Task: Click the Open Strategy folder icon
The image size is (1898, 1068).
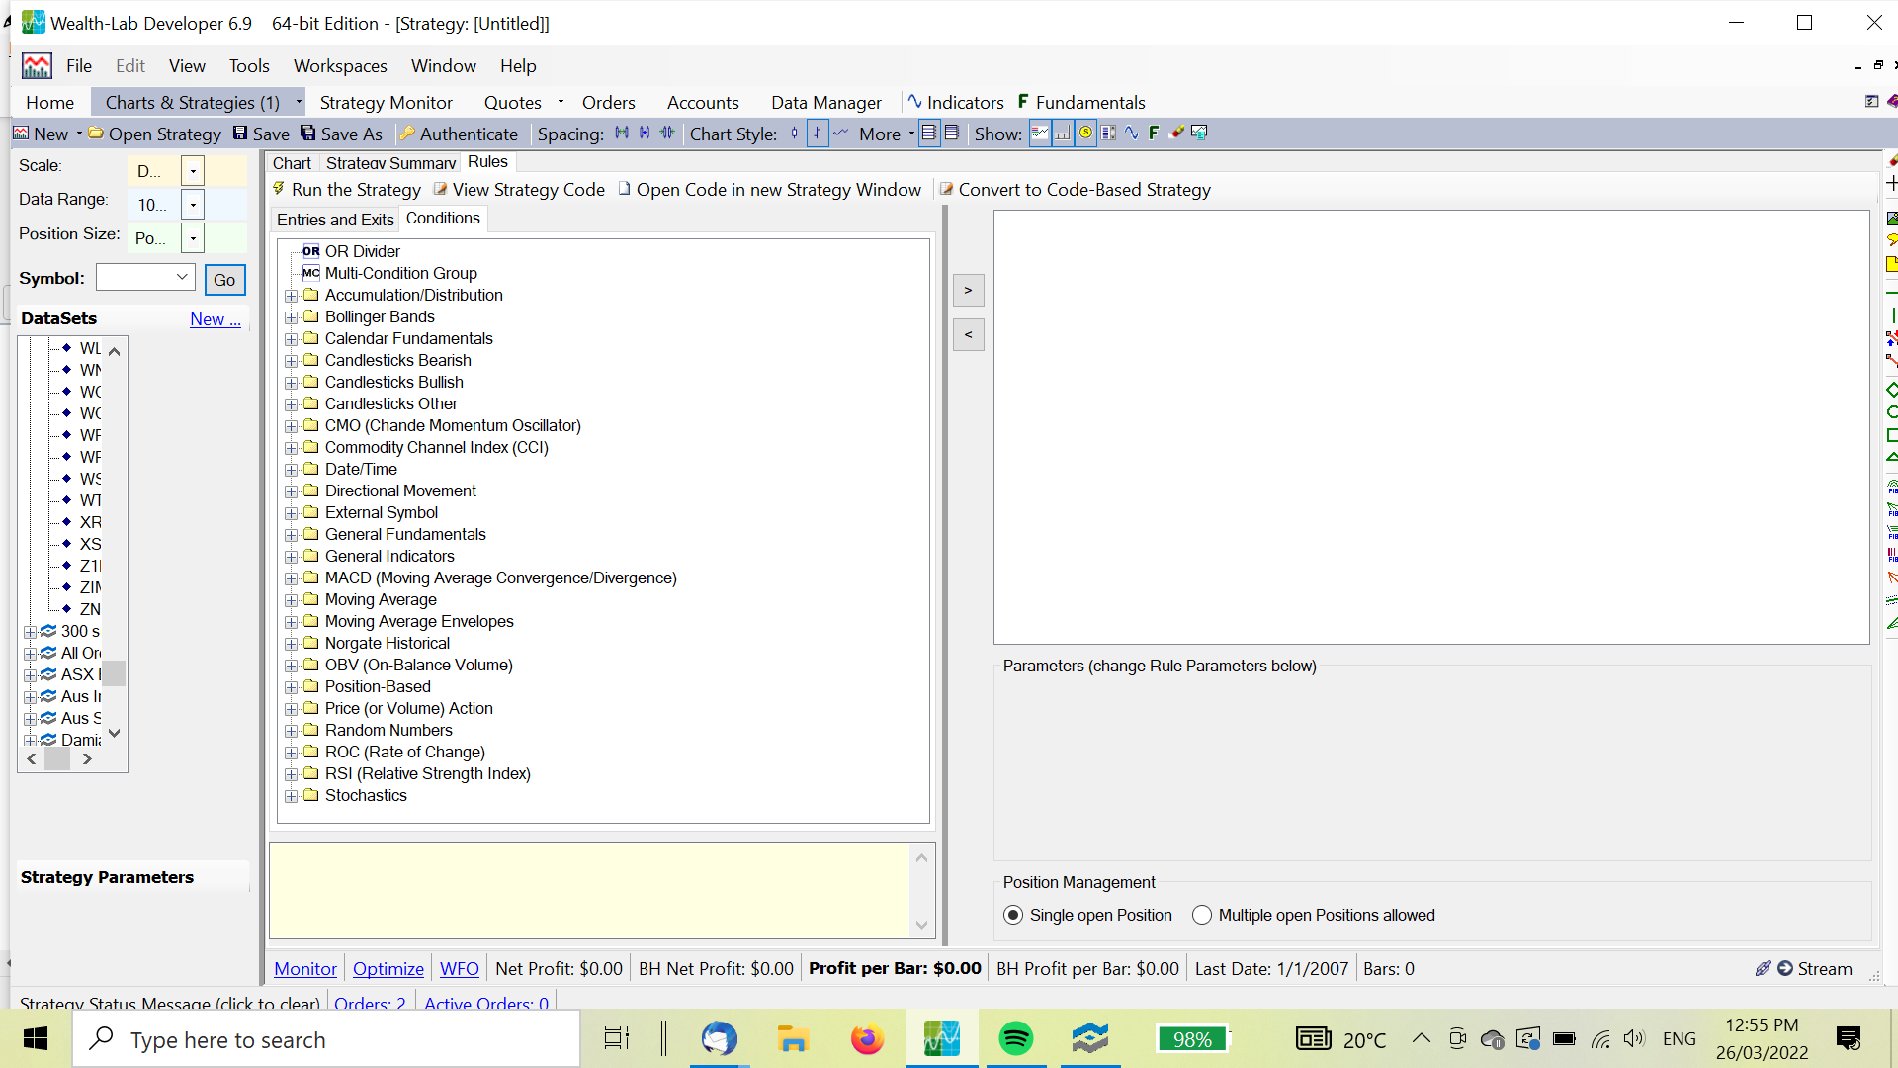Action: click(96, 133)
